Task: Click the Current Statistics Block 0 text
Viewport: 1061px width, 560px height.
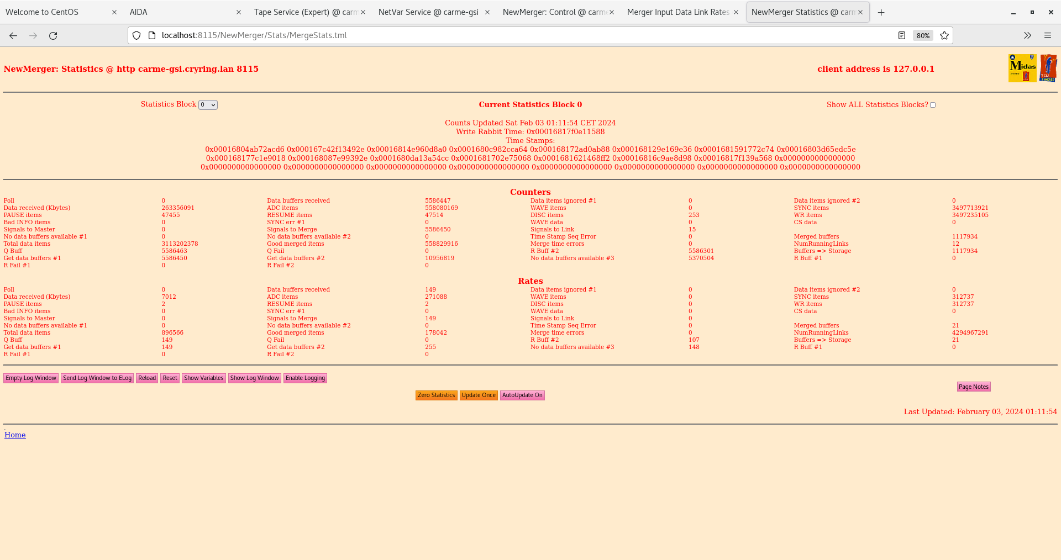Action: coord(530,105)
